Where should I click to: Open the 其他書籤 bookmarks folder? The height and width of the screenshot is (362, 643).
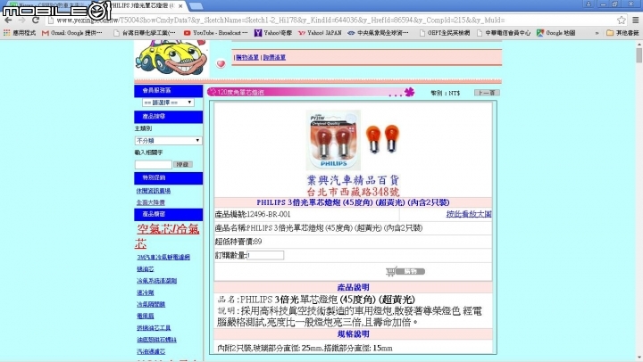tap(622, 33)
